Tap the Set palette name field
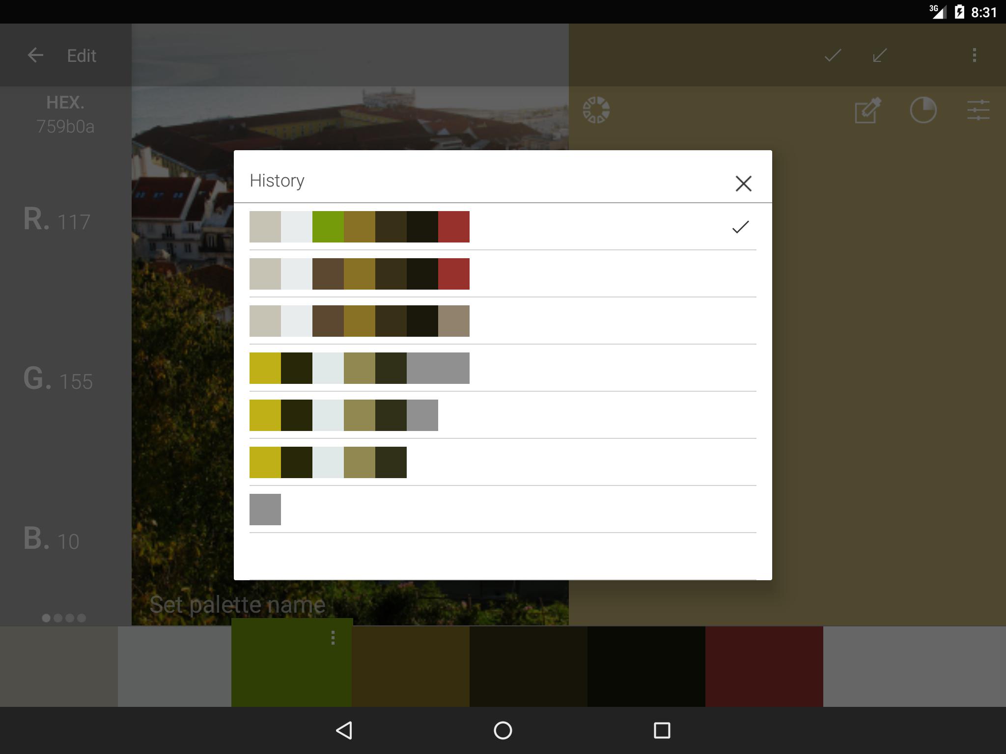Image resolution: width=1006 pixels, height=754 pixels. [x=238, y=604]
